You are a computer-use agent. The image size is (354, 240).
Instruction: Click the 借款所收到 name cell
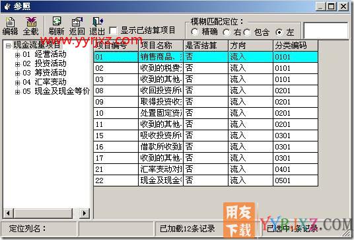pyautogui.click(x=160, y=147)
